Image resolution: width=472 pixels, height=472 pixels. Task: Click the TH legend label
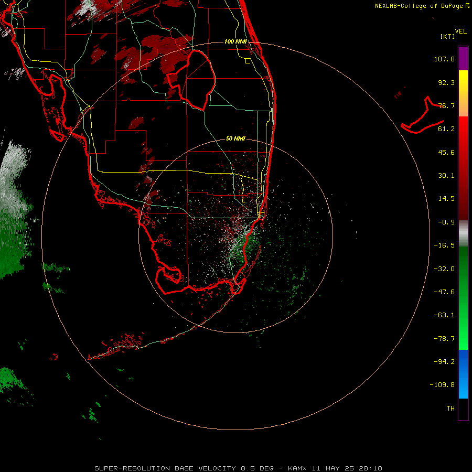coord(450,409)
